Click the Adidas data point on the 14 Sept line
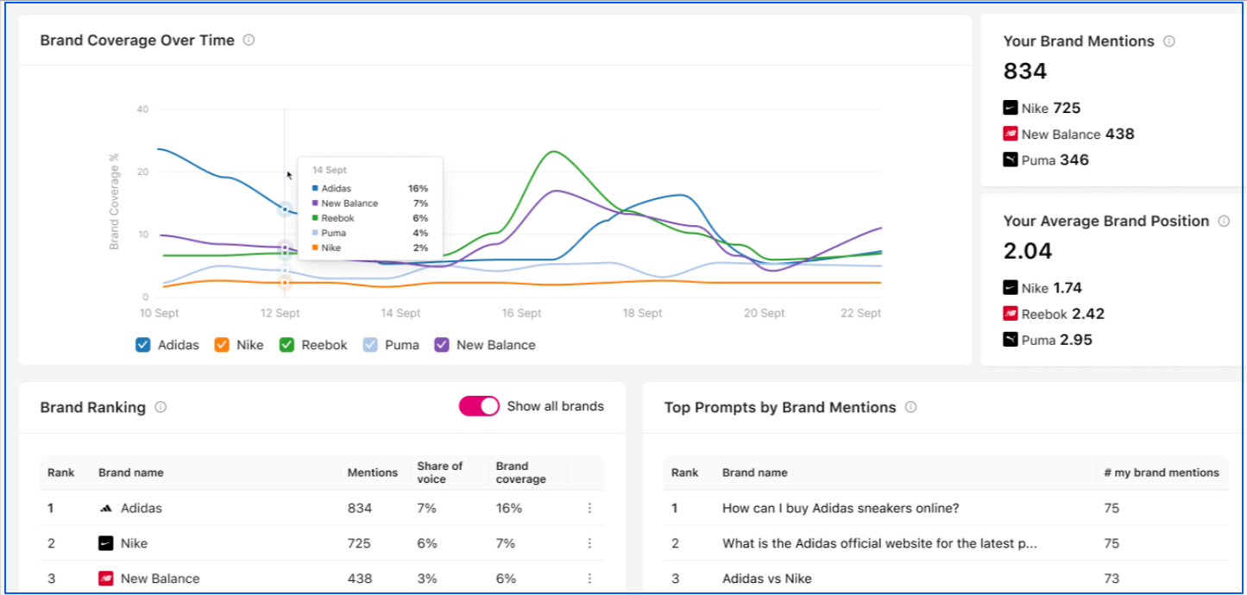1247x595 pixels. 285,209
